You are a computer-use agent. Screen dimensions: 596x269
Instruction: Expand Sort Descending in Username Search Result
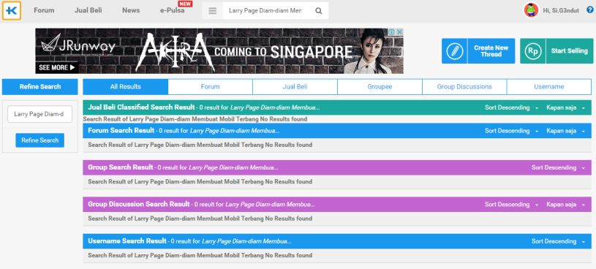click(x=559, y=241)
